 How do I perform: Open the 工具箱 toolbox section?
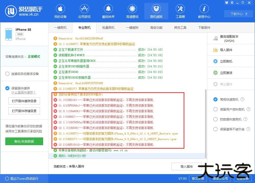180,11
